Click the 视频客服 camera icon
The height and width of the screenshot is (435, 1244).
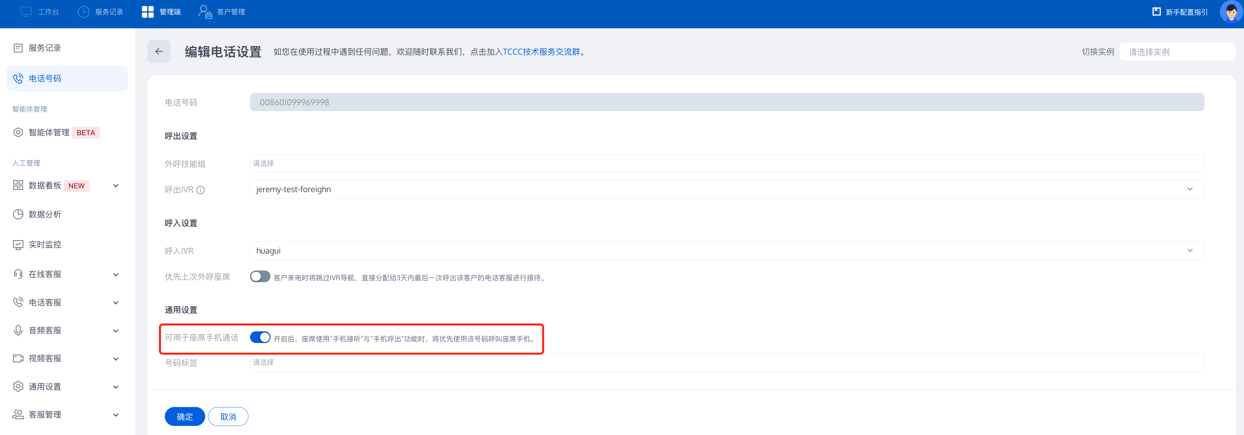click(18, 359)
